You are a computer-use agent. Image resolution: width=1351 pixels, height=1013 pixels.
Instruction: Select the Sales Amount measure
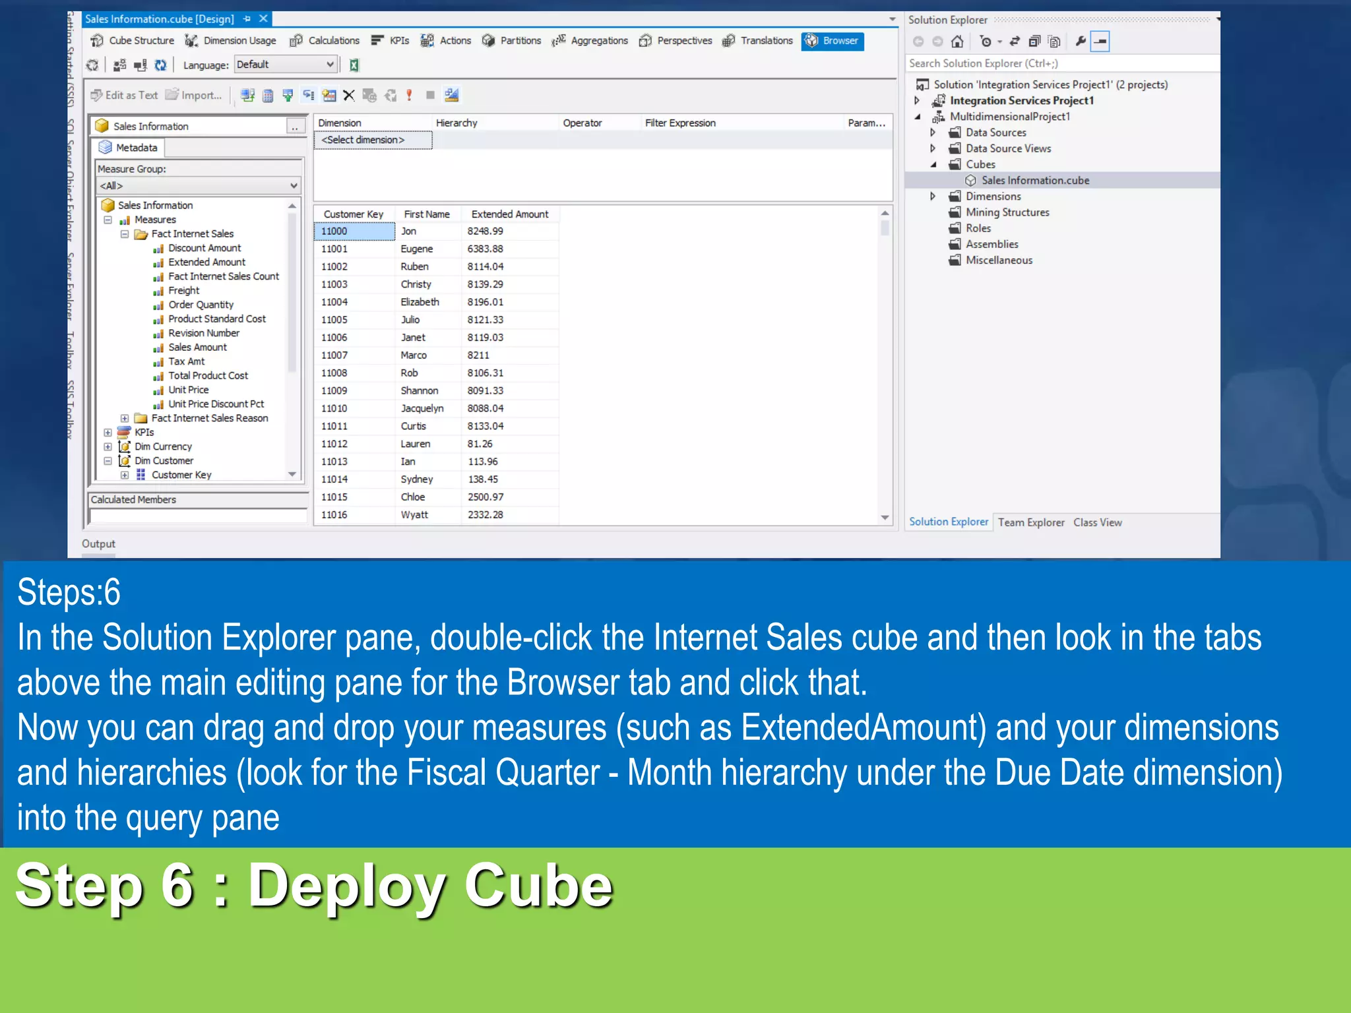pyautogui.click(x=197, y=348)
